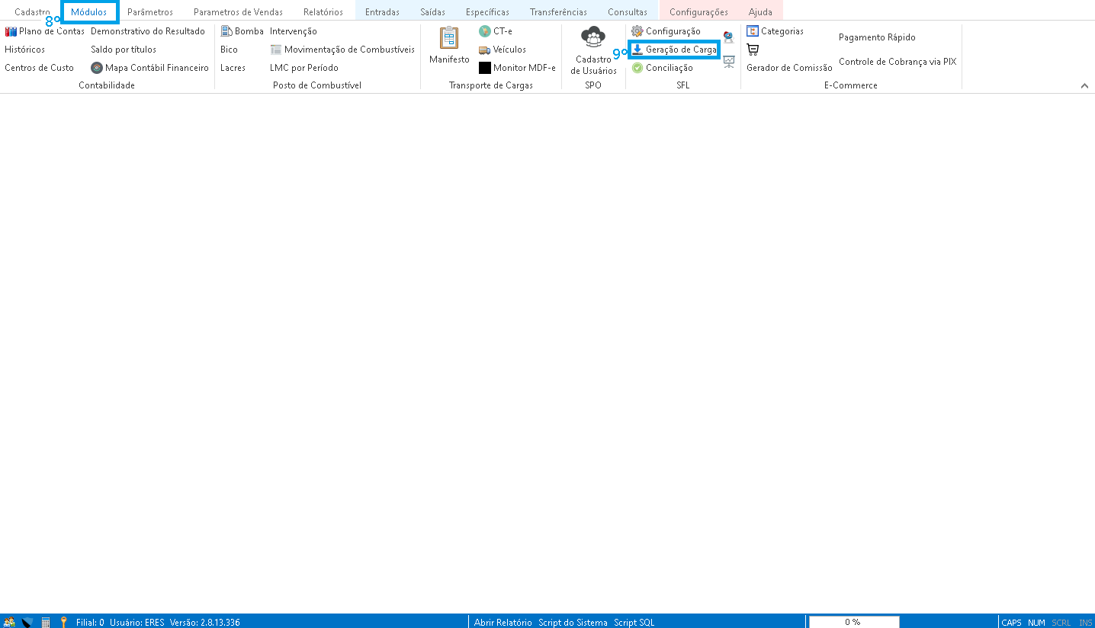Launch the CT-e module
The image size is (1095, 628).
(x=496, y=31)
